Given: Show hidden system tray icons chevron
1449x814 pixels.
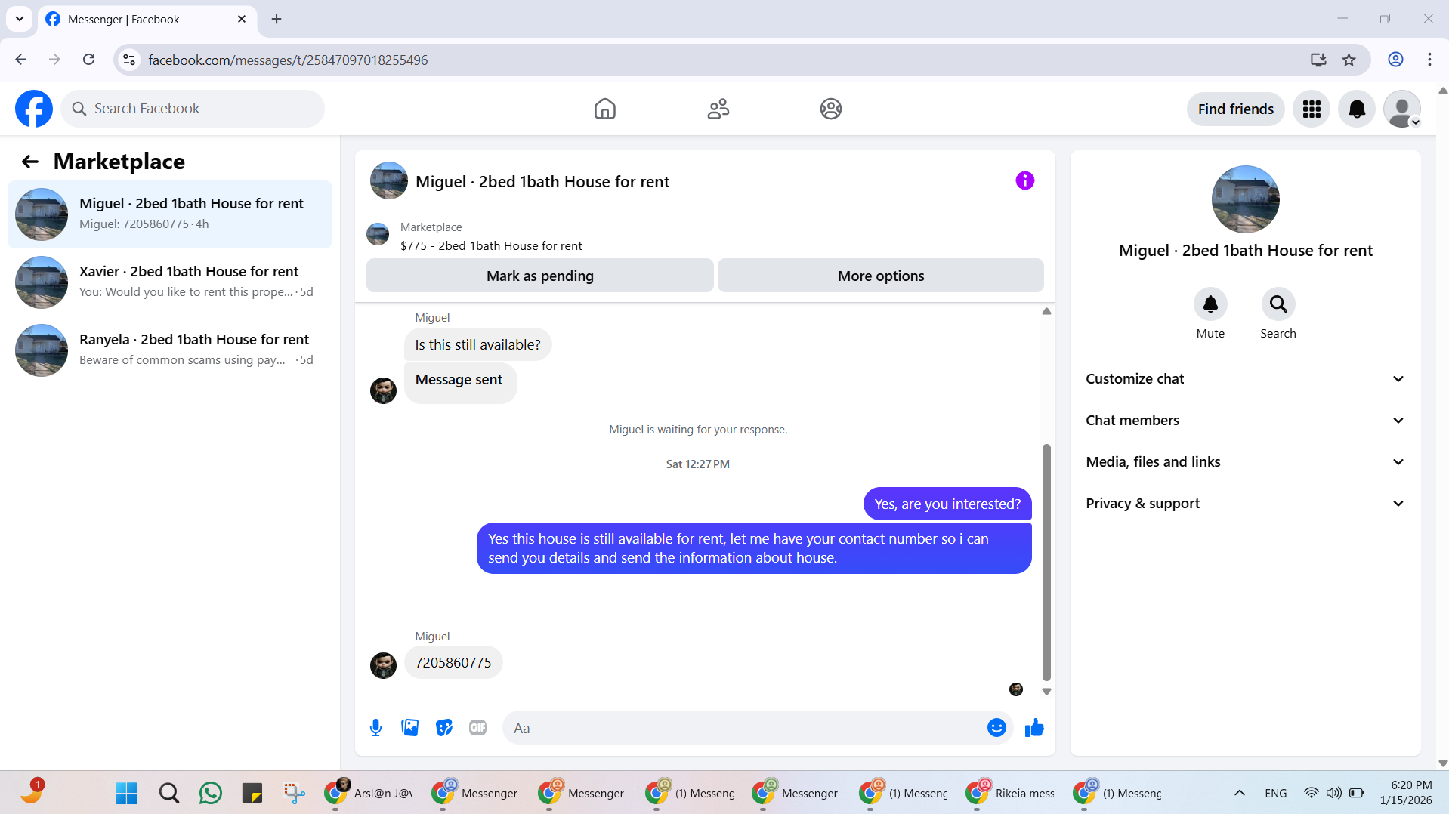Looking at the screenshot, I should [x=1239, y=793].
